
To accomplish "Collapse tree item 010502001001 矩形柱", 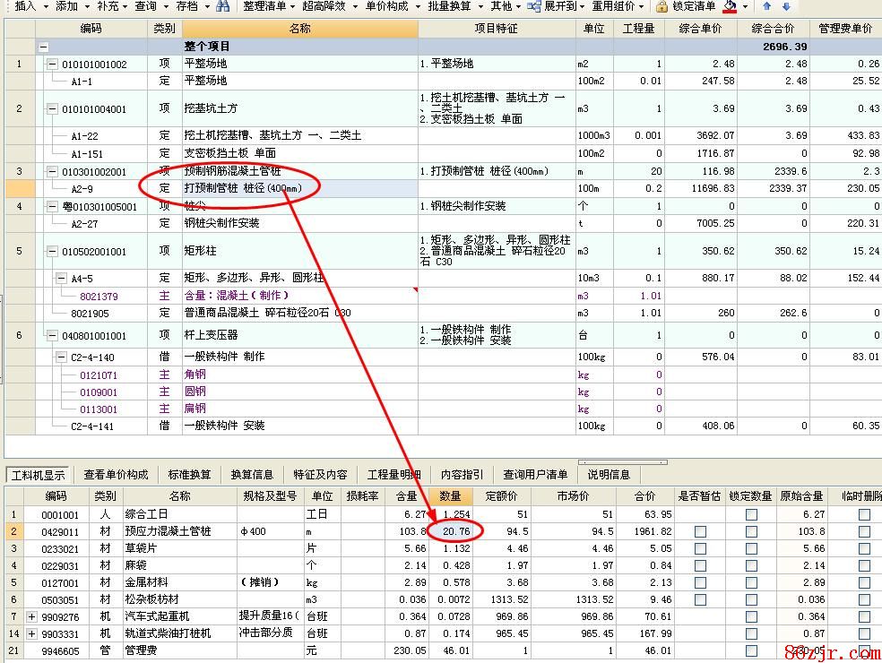I will click(52, 252).
